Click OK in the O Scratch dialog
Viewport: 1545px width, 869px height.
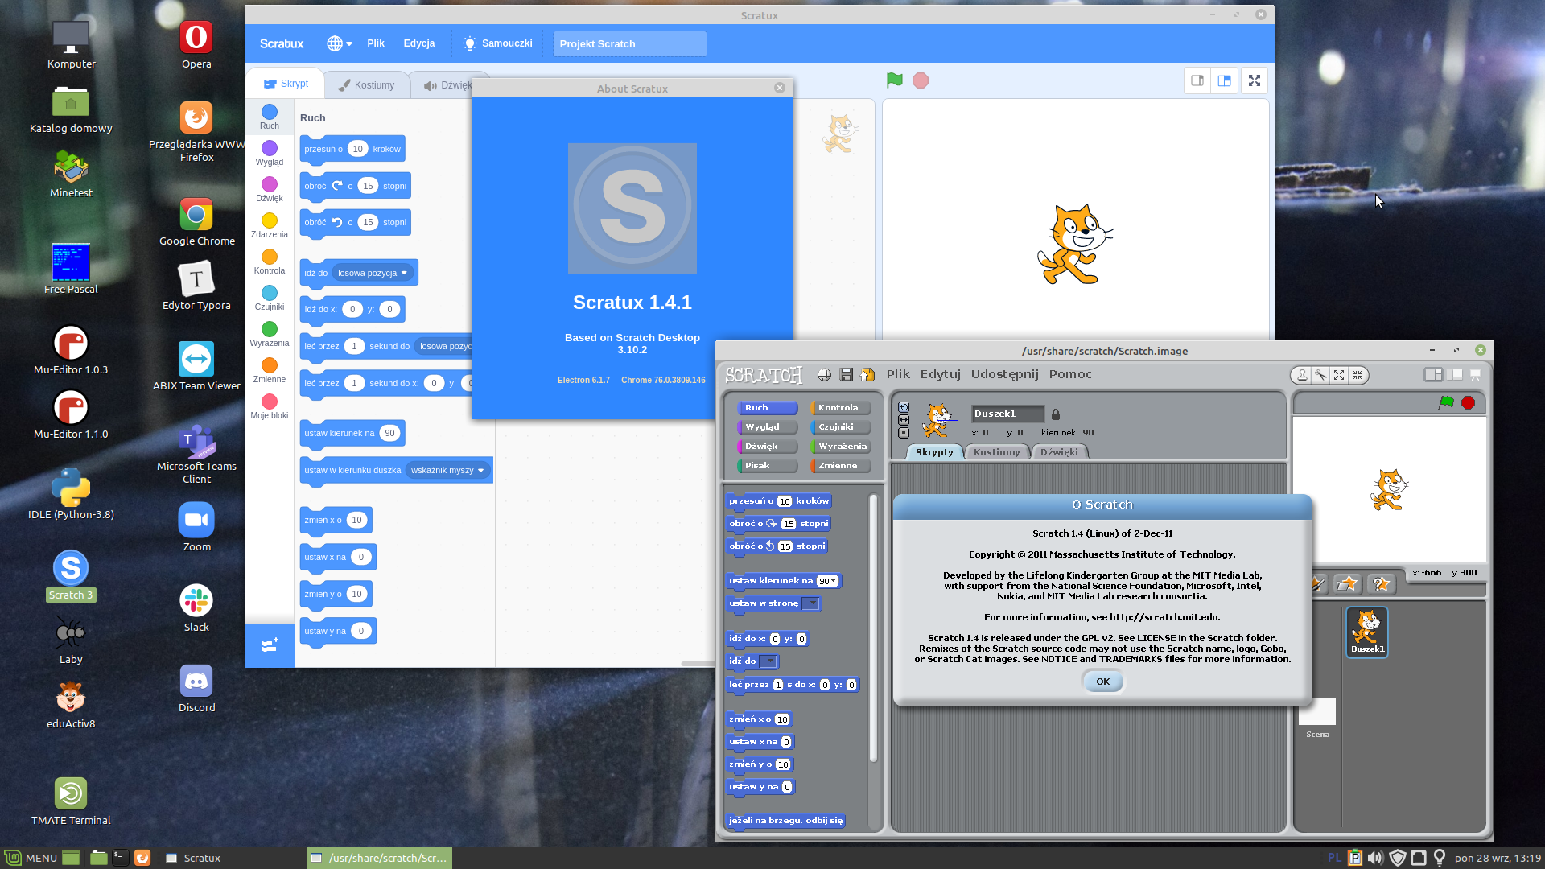pyautogui.click(x=1102, y=682)
